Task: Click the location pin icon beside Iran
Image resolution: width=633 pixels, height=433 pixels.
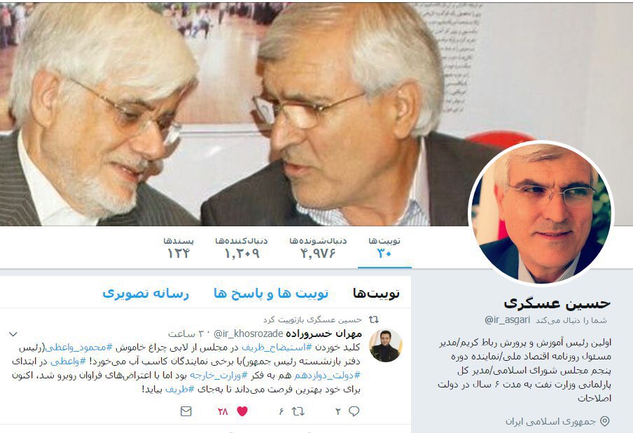Action: coord(605,421)
